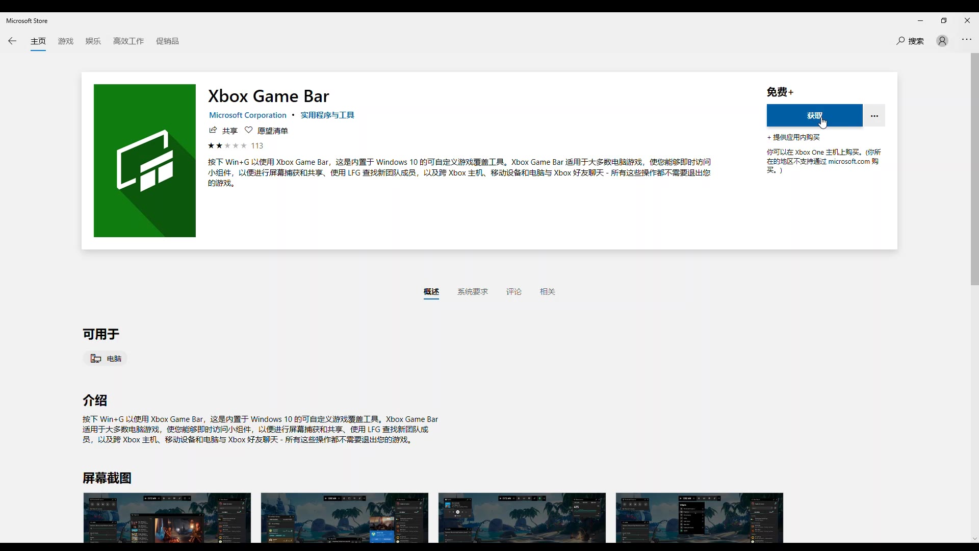The height and width of the screenshot is (551, 979).
Task: Select the 概述 section tab
Action: (431, 292)
